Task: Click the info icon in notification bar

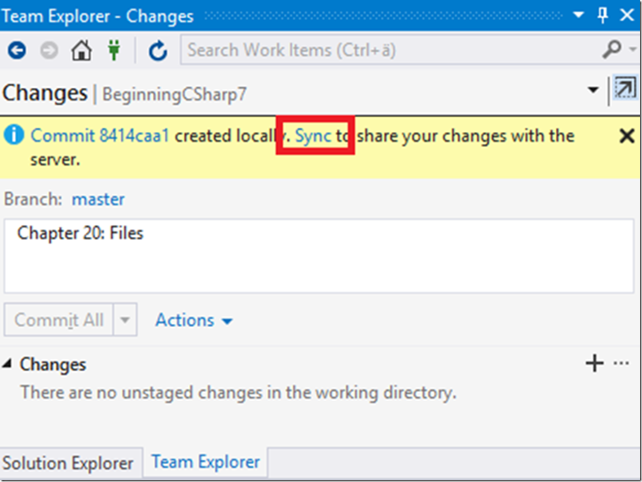Action: (14, 135)
